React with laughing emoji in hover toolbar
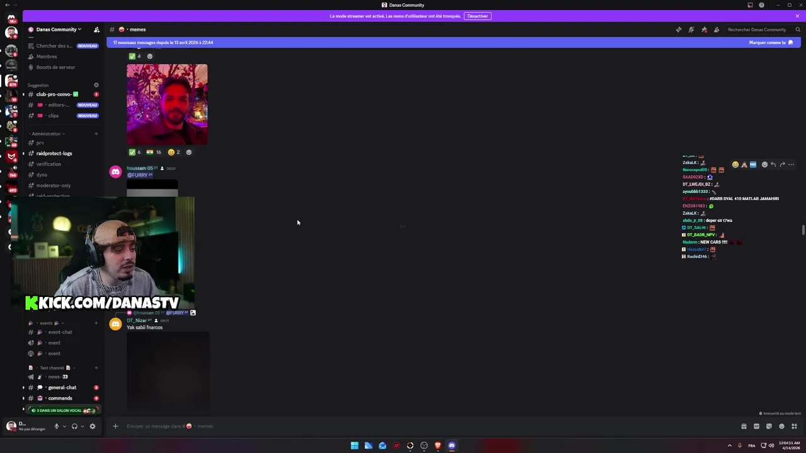Image resolution: width=806 pixels, height=453 pixels. pos(735,165)
